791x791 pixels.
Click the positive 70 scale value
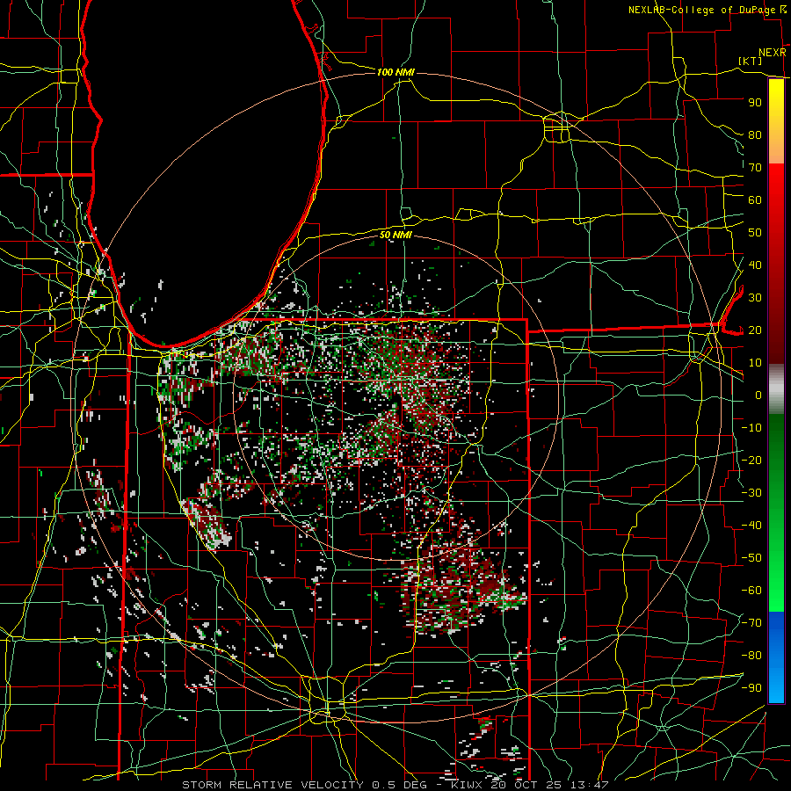(x=755, y=168)
